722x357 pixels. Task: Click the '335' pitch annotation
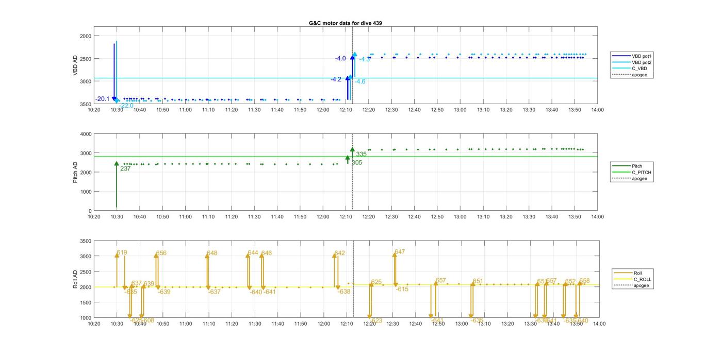point(361,154)
